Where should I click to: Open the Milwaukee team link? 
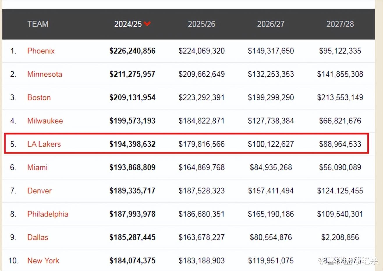(x=45, y=121)
